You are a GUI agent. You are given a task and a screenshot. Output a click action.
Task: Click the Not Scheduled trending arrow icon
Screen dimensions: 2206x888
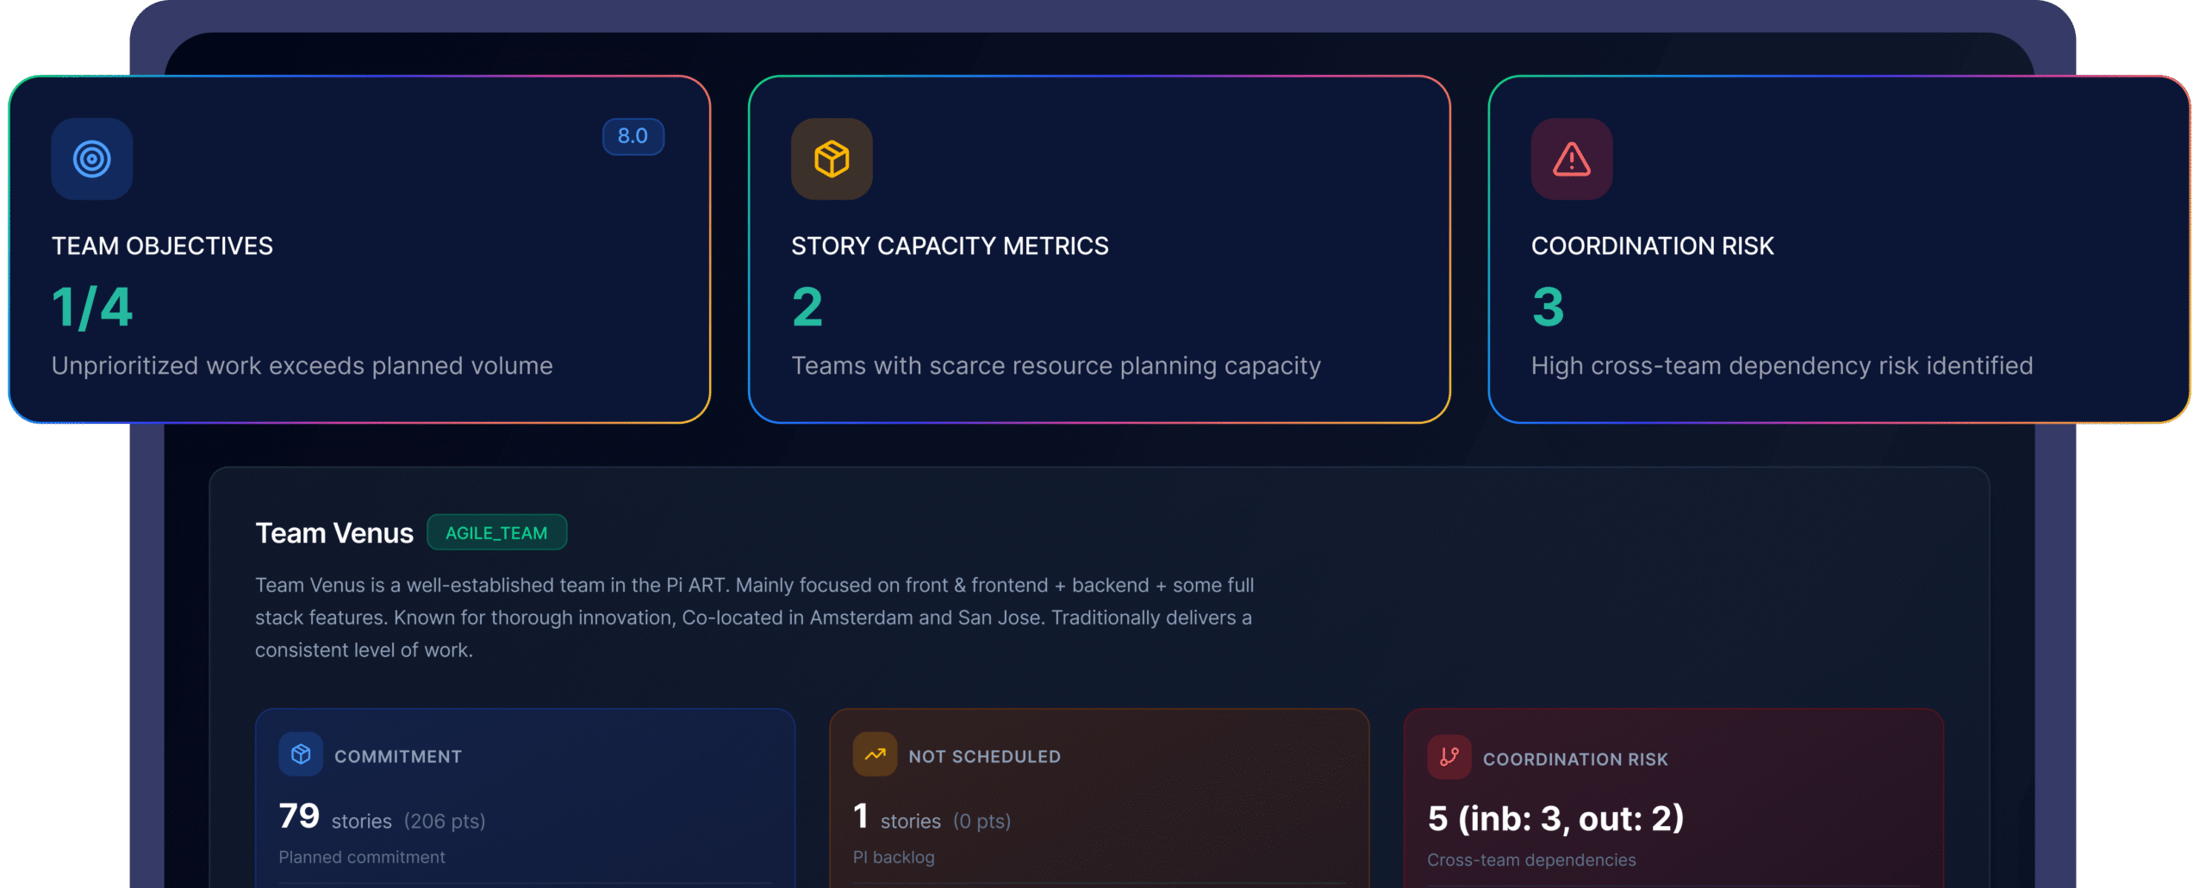pos(875,754)
